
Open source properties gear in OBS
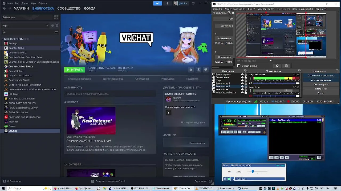[x=277, y=66]
